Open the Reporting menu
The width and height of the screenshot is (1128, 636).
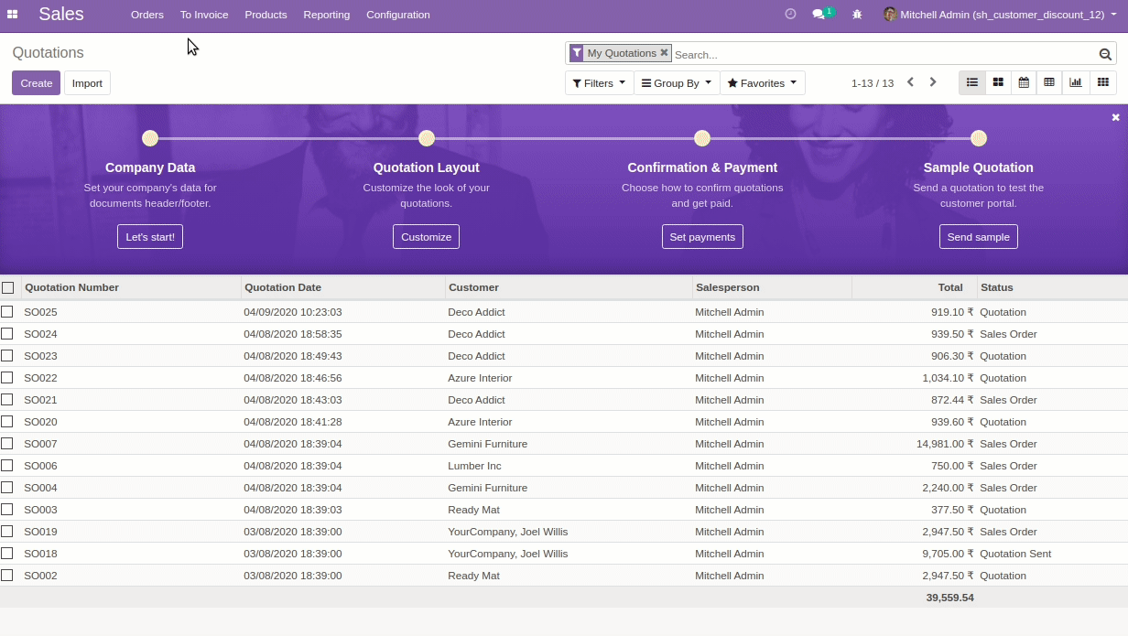[x=327, y=15]
